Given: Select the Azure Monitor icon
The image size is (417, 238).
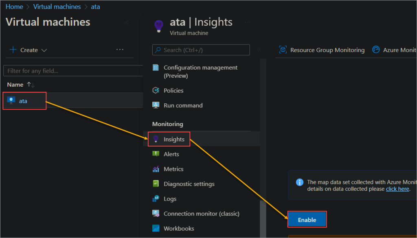Looking at the screenshot, I should click(375, 50).
